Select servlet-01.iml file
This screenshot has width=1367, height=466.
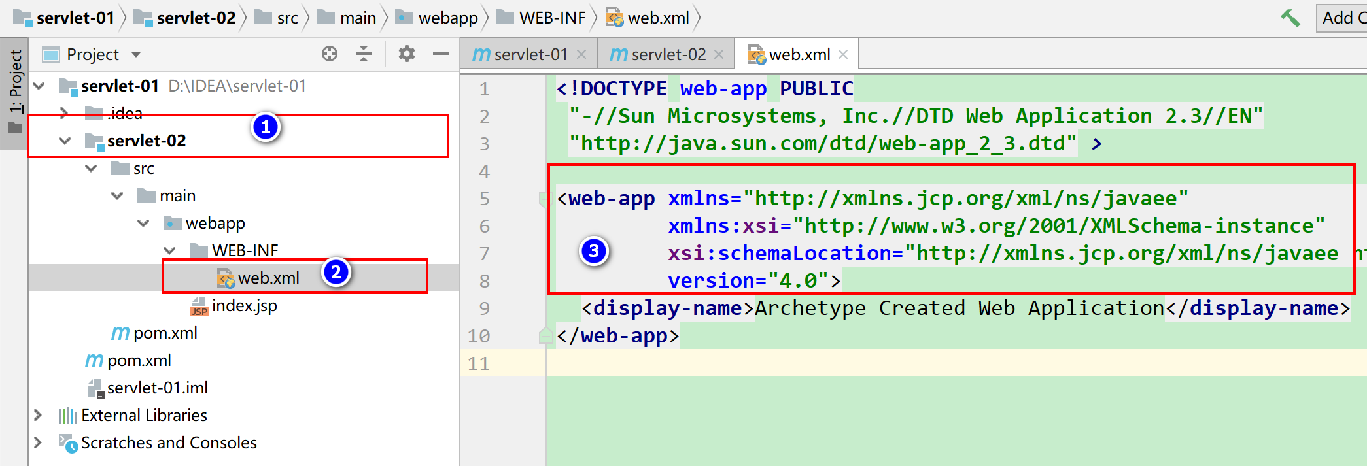click(157, 388)
